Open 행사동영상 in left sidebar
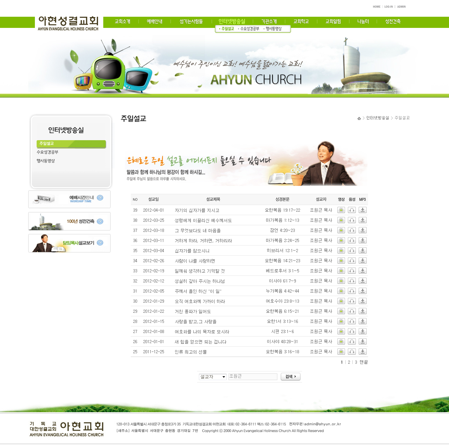 pos(46,161)
